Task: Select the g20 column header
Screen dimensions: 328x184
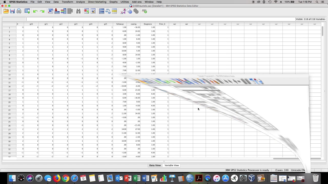Action: pos(31,24)
